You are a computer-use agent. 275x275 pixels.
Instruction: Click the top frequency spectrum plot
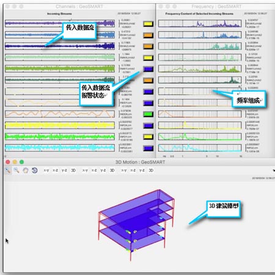point(200,23)
